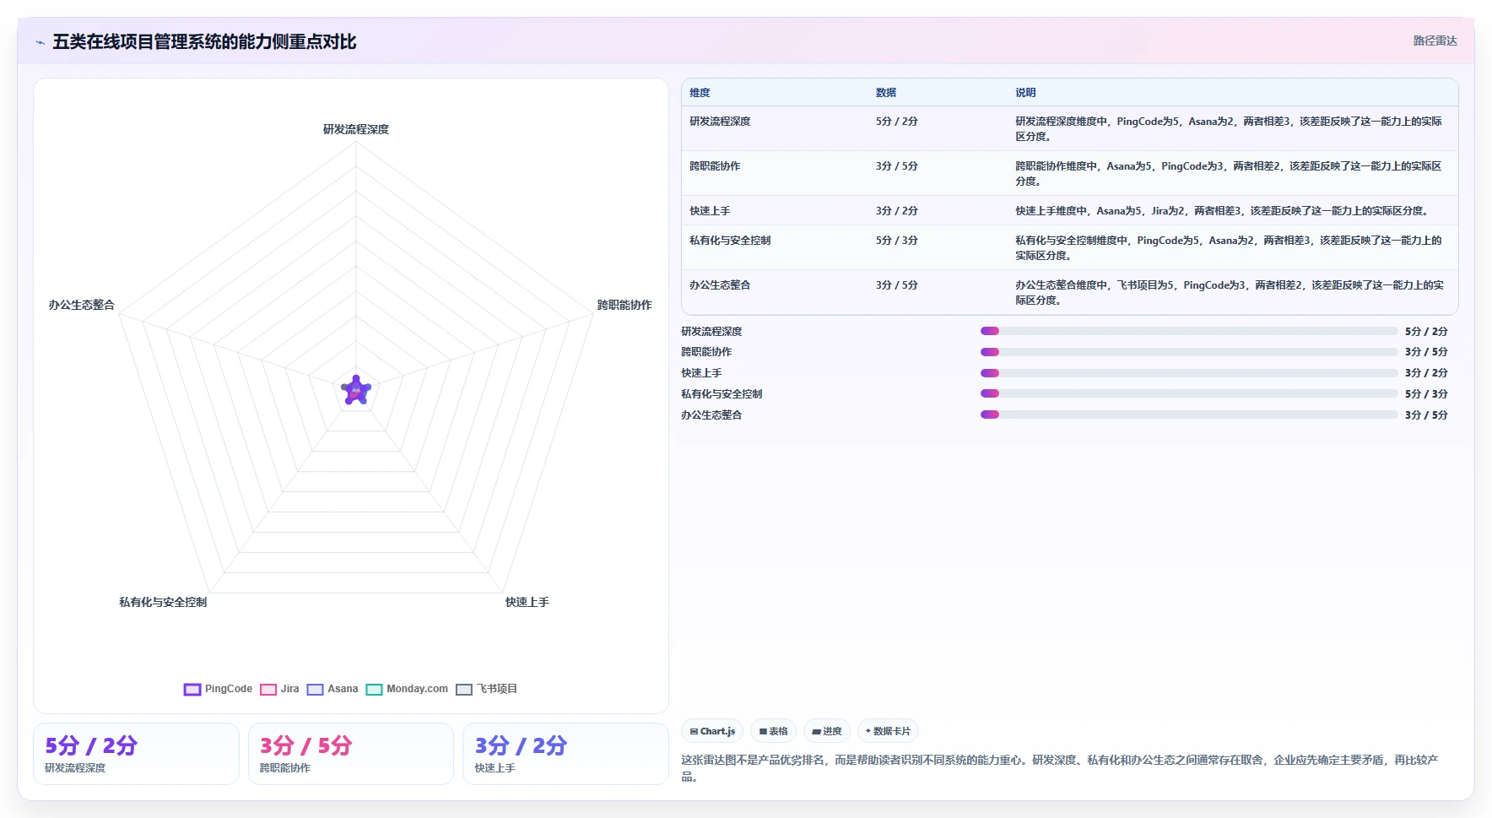Image resolution: width=1492 pixels, height=818 pixels.
Task: Click the 5分 / 3分 value in table
Action: (896, 241)
